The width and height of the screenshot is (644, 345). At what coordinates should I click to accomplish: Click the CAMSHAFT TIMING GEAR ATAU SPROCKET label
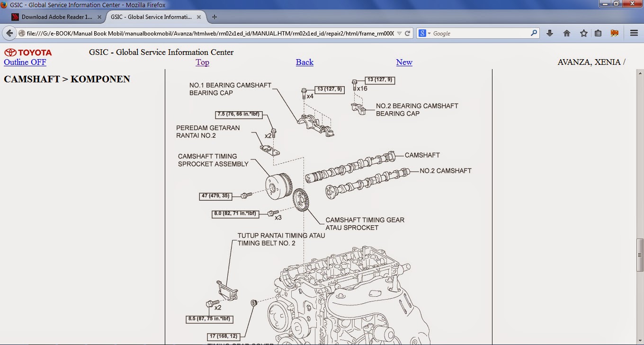click(365, 224)
